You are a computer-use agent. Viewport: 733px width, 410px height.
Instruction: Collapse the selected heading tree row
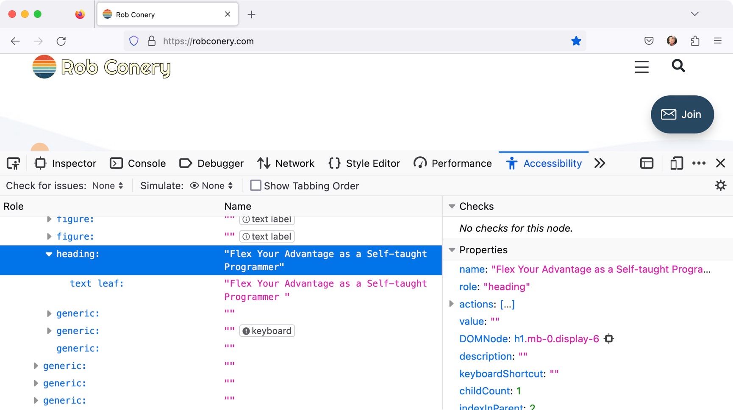point(49,254)
